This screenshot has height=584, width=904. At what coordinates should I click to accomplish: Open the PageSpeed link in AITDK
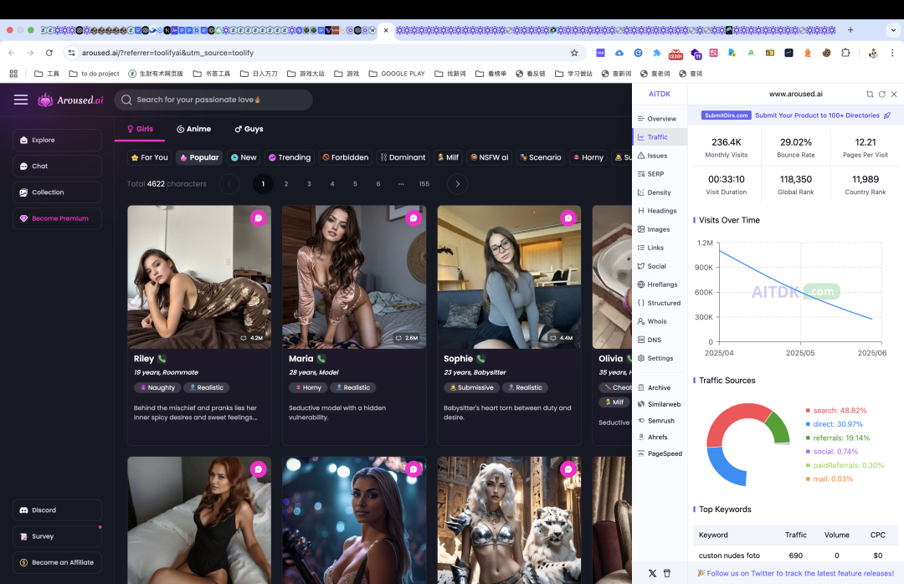pos(660,453)
